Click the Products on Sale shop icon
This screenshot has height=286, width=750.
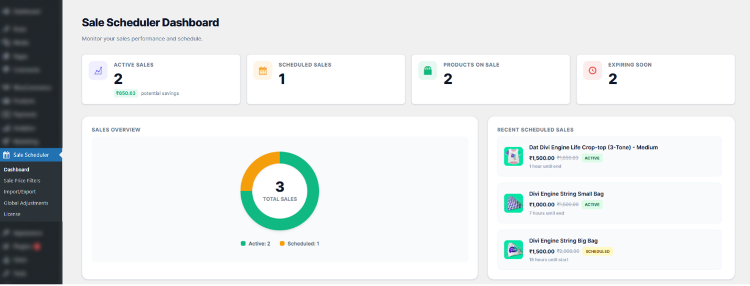[x=427, y=71]
